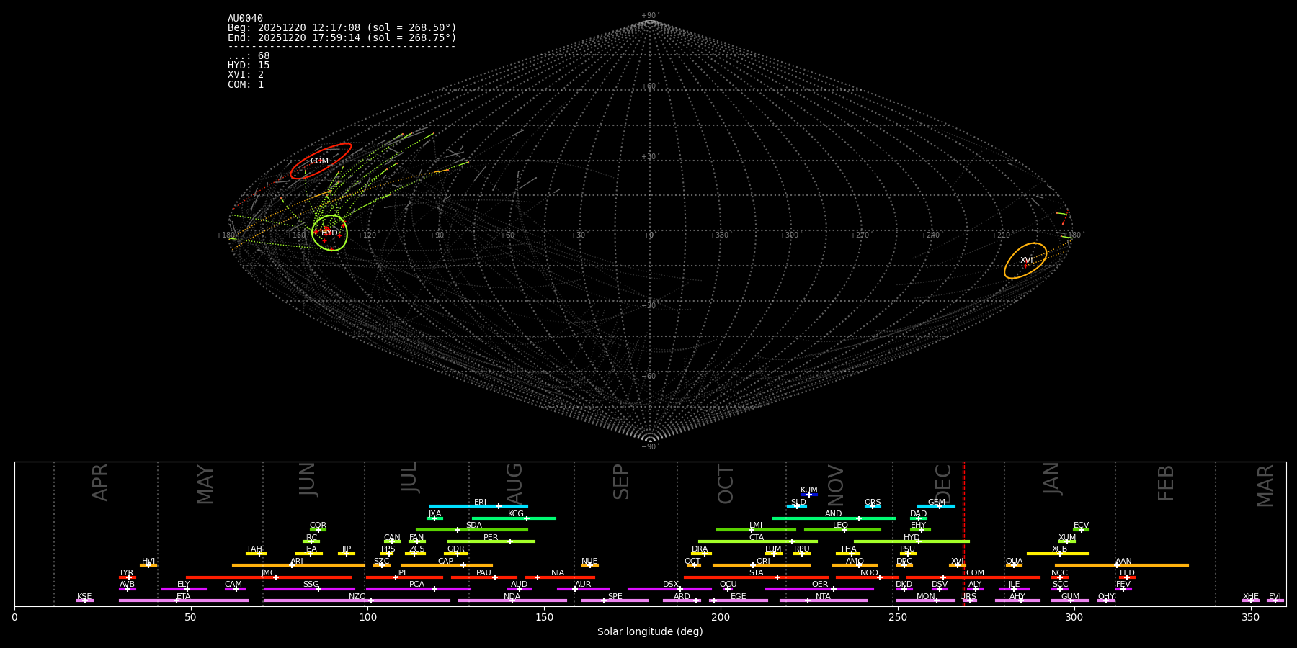This screenshot has width=1297, height=648.
Task: Select the Beg: 20251220 12:17:08 line
Action: [x=342, y=28]
